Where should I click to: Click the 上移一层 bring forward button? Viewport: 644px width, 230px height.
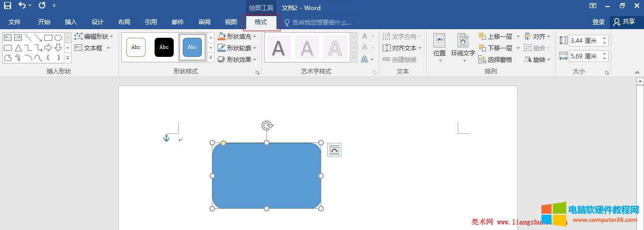coord(495,36)
